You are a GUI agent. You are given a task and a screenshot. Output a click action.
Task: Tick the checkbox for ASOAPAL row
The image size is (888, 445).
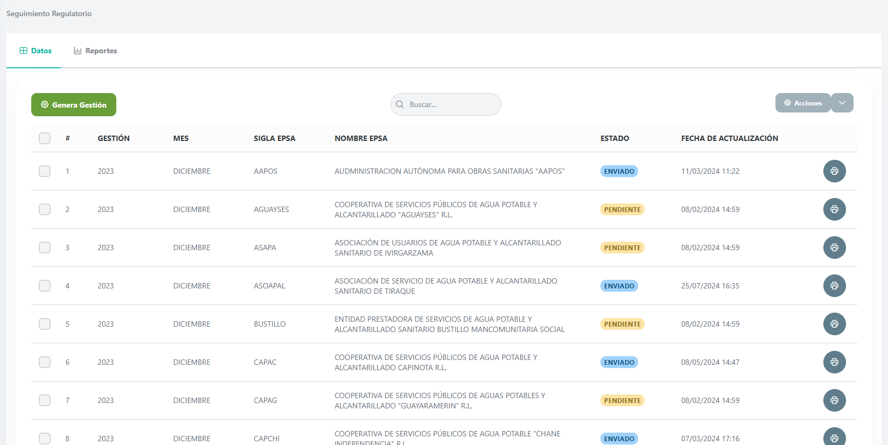pos(45,286)
